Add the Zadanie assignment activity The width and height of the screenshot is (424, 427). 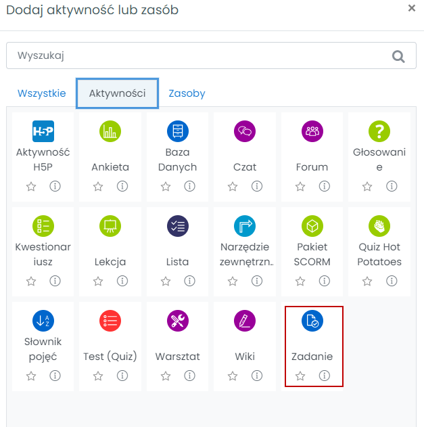(312, 321)
